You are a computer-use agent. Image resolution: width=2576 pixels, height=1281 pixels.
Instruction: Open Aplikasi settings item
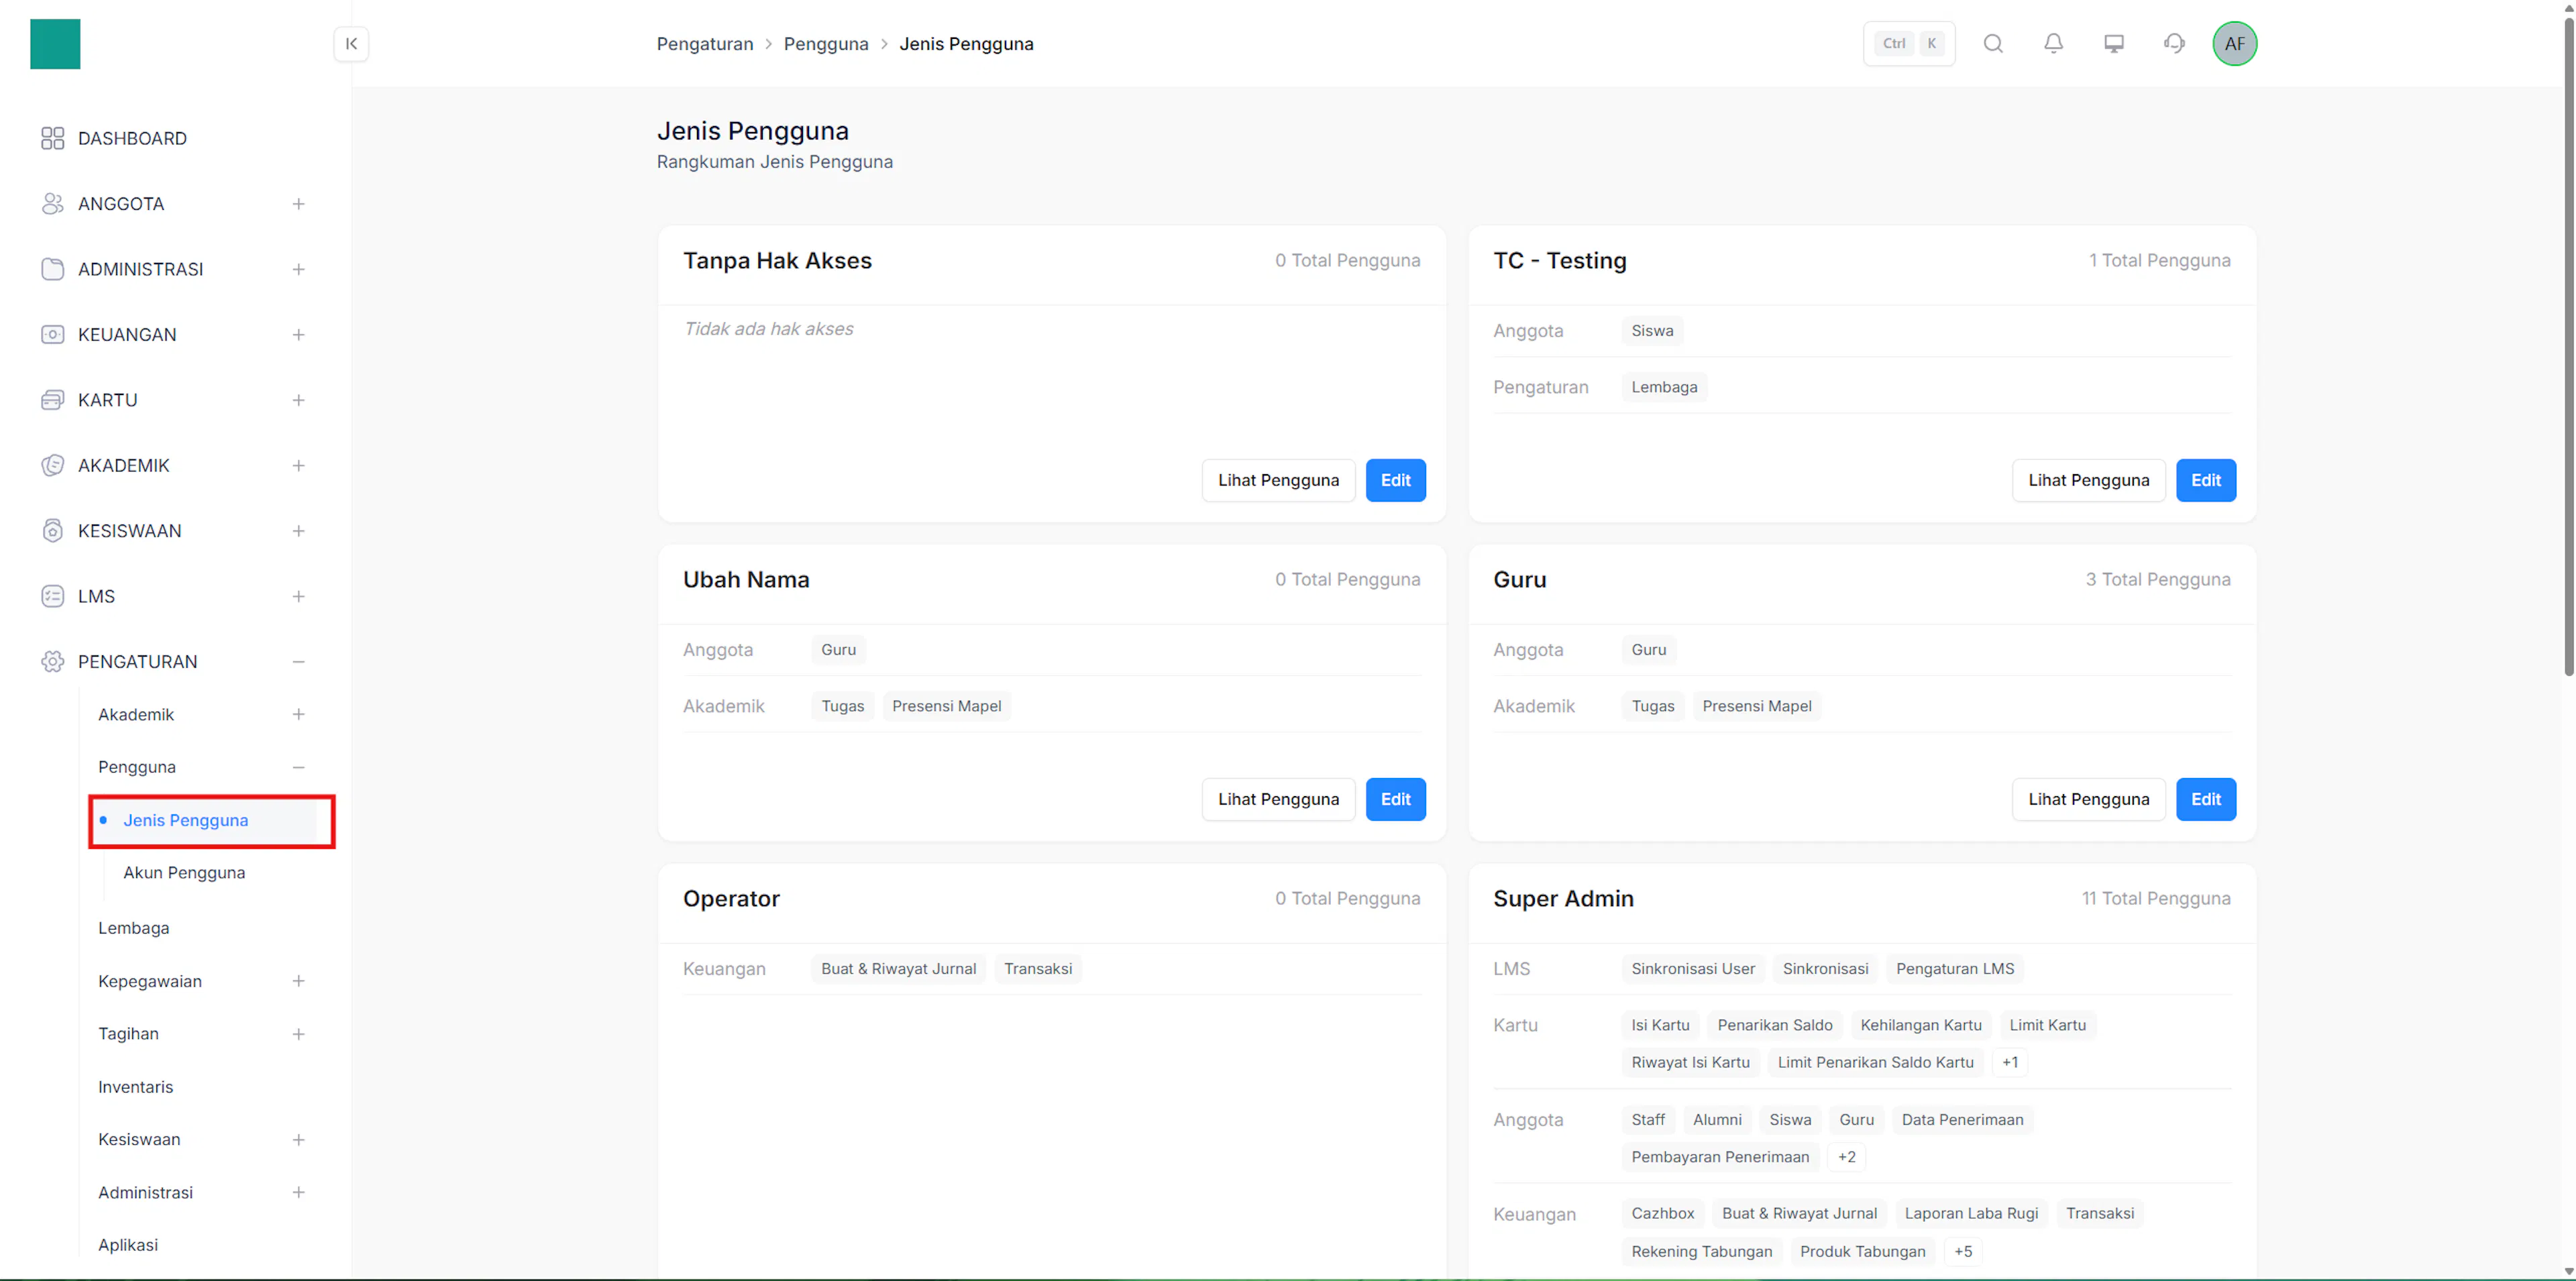point(128,1245)
